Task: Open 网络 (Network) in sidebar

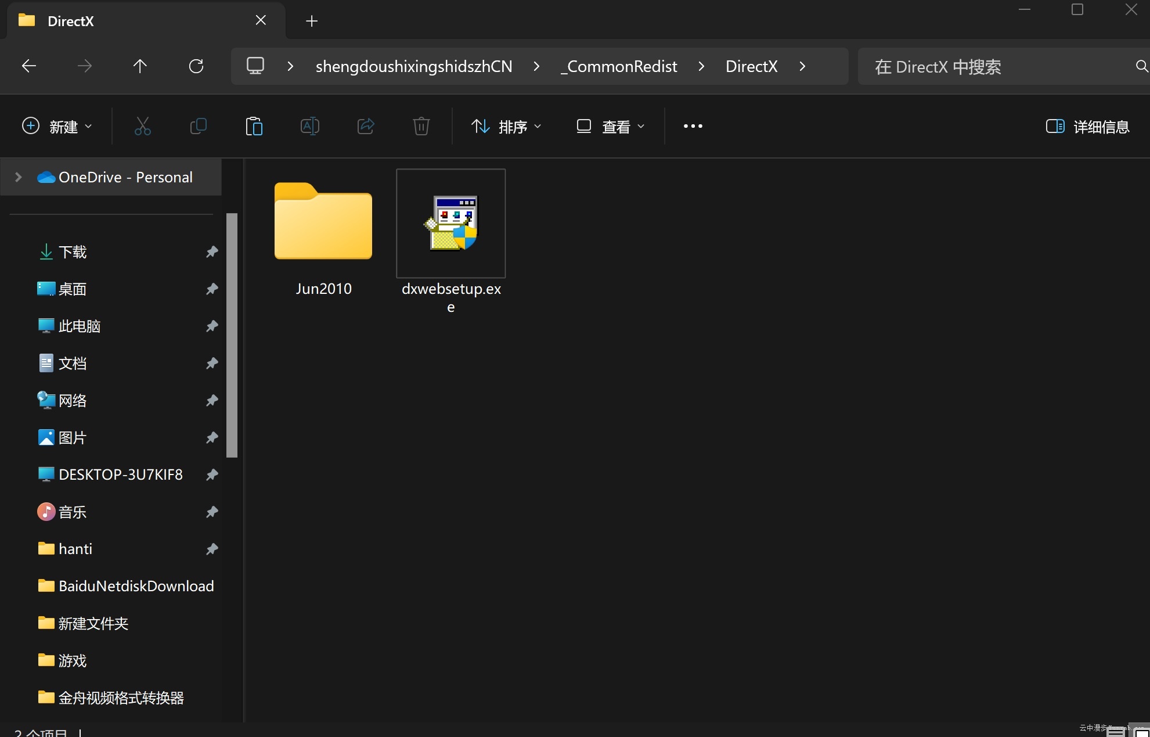Action: click(72, 400)
